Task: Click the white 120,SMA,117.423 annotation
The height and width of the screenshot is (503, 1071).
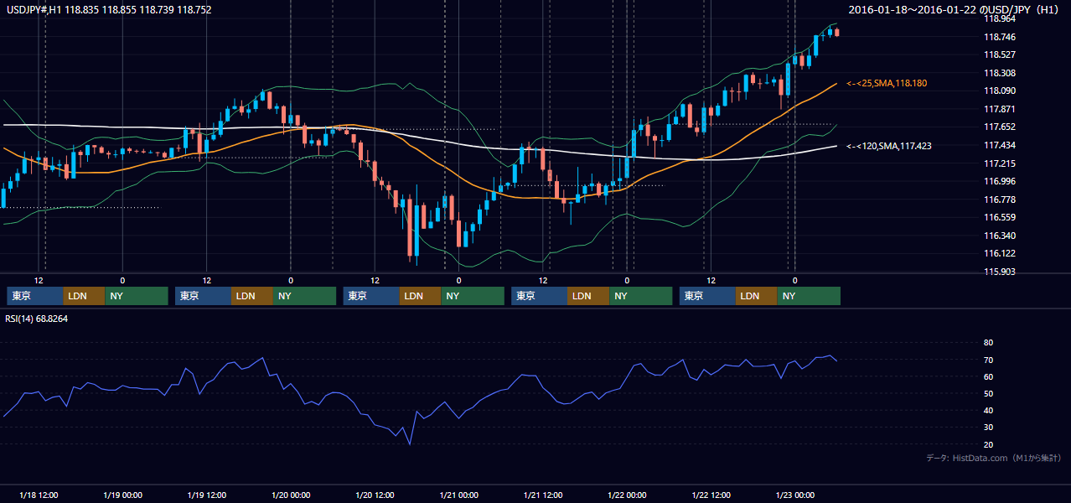Action: 889,146
